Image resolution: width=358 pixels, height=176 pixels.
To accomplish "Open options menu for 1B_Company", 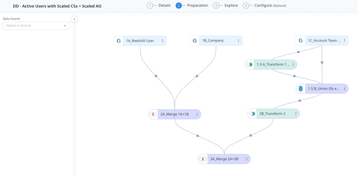I will click(x=238, y=41).
